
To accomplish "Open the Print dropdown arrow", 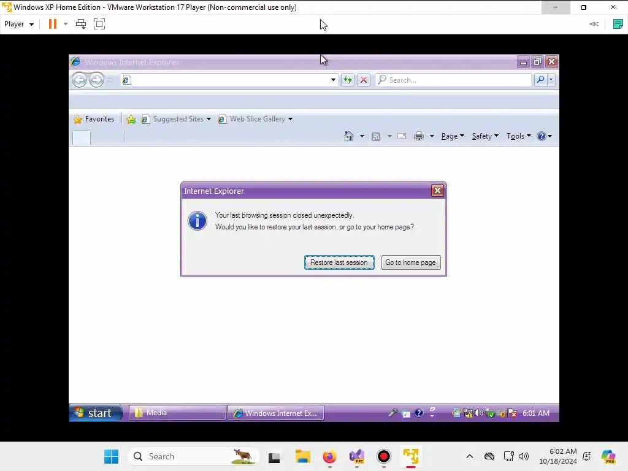I will point(432,136).
